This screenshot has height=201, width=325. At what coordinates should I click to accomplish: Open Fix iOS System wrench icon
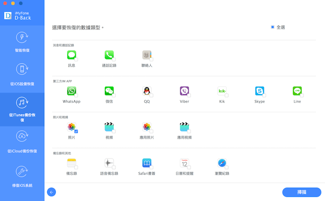22,171
